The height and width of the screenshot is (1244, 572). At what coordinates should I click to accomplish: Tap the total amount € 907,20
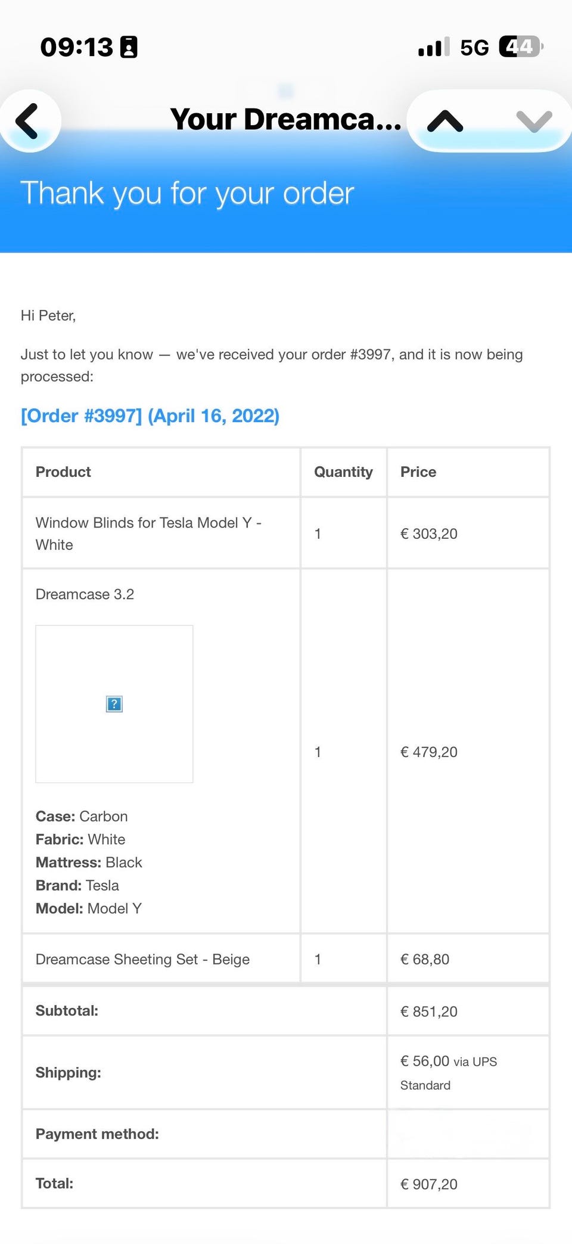coord(429,1184)
